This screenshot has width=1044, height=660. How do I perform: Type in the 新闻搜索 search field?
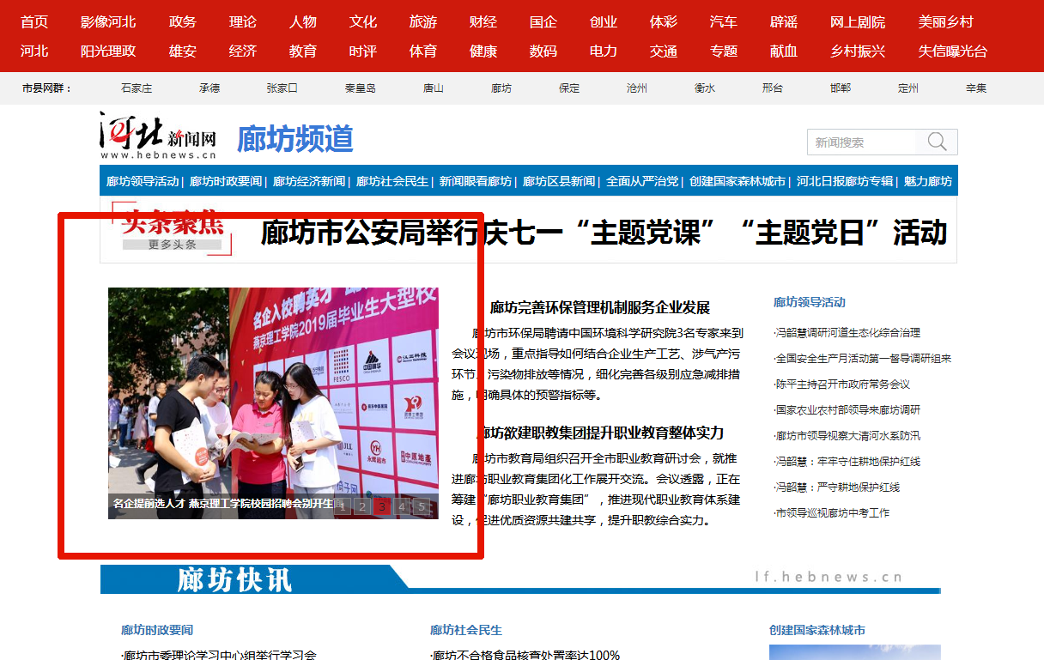pyautogui.click(x=861, y=142)
